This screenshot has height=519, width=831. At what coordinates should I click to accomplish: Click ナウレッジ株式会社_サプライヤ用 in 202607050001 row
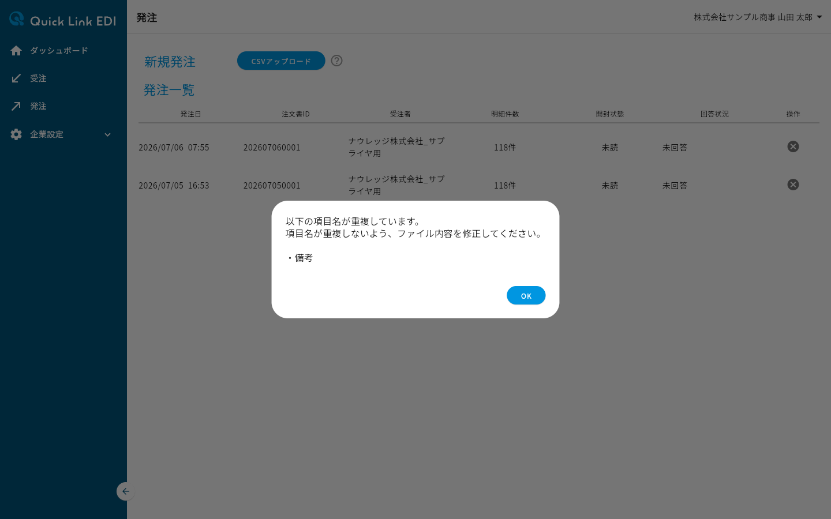pyautogui.click(x=396, y=185)
